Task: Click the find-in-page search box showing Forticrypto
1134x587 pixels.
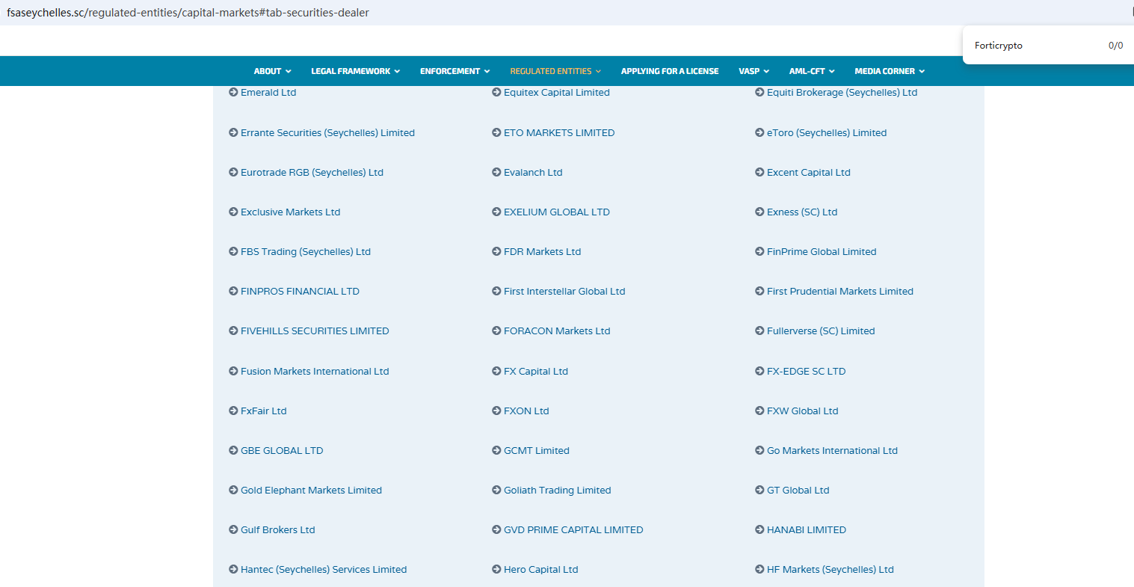Action: pos(1032,46)
